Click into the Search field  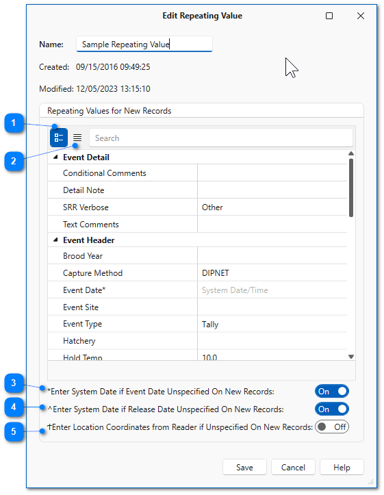pyautogui.click(x=221, y=138)
